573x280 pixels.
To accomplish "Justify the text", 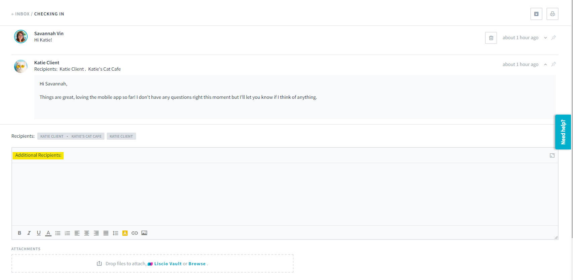I will pyautogui.click(x=106, y=233).
